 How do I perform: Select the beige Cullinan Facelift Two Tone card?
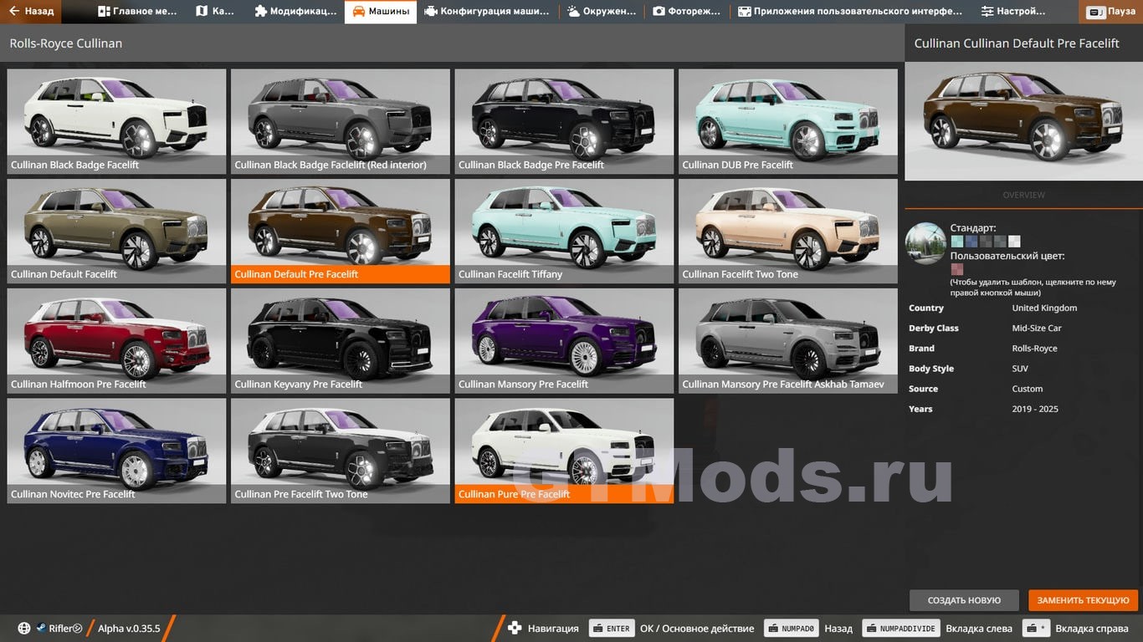tap(788, 231)
